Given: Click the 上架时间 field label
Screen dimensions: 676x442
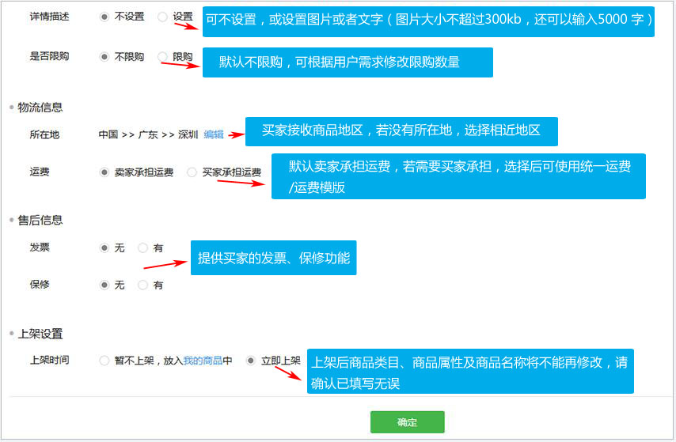Looking at the screenshot, I should pyautogui.click(x=49, y=360).
